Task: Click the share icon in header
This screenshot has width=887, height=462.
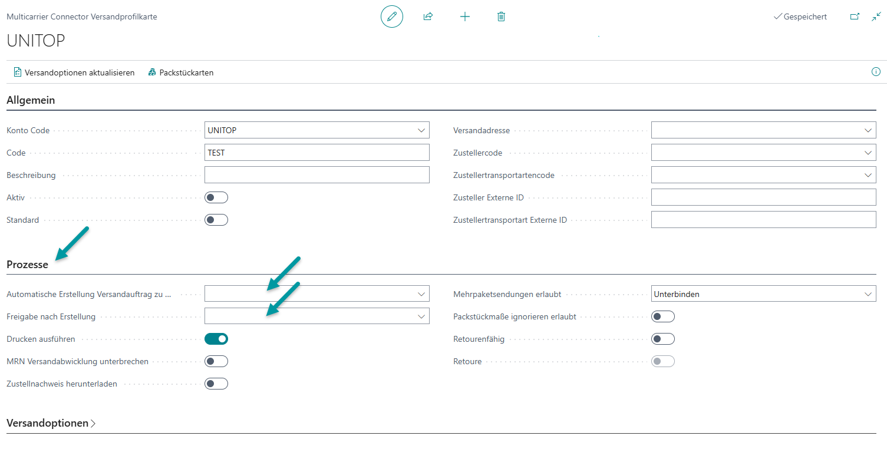Action: [428, 16]
